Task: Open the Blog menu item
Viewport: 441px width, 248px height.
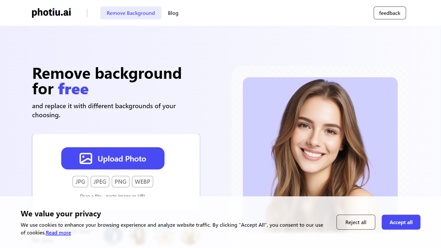Action: 173,13
